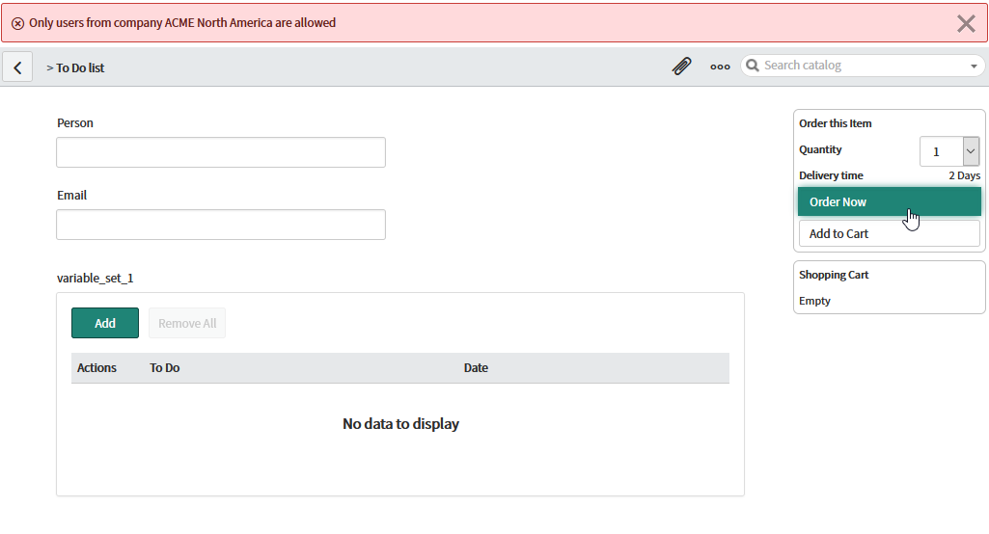Click the To Do list breadcrumb
Image resolution: width=989 pixels, height=534 pixels.
point(80,68)
